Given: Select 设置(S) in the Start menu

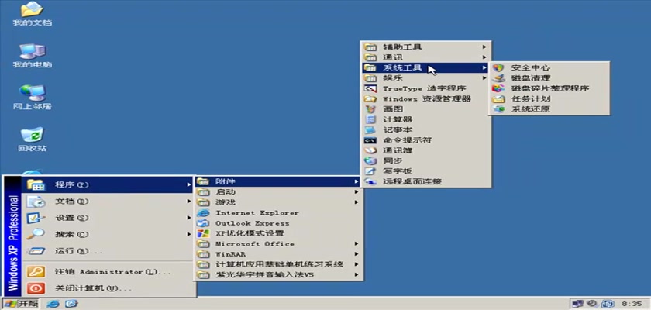Looking at the screenshot, I should [x=108, y=218].
